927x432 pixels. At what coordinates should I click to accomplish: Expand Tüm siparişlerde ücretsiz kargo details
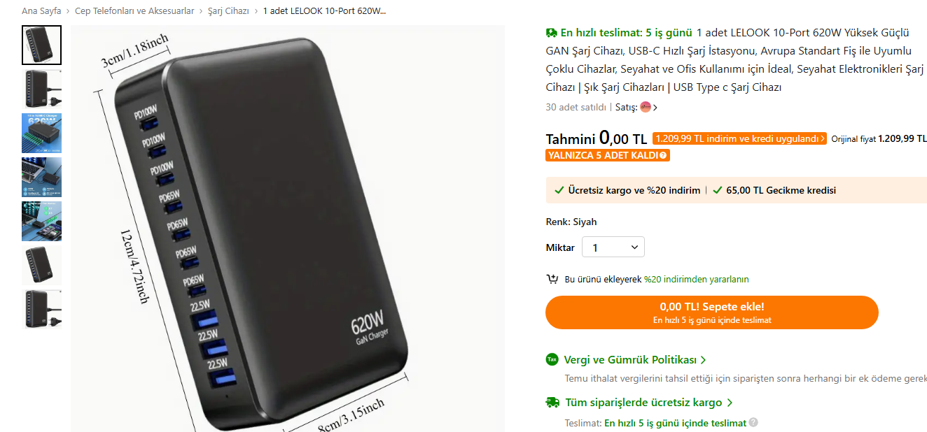click(649, 403)
